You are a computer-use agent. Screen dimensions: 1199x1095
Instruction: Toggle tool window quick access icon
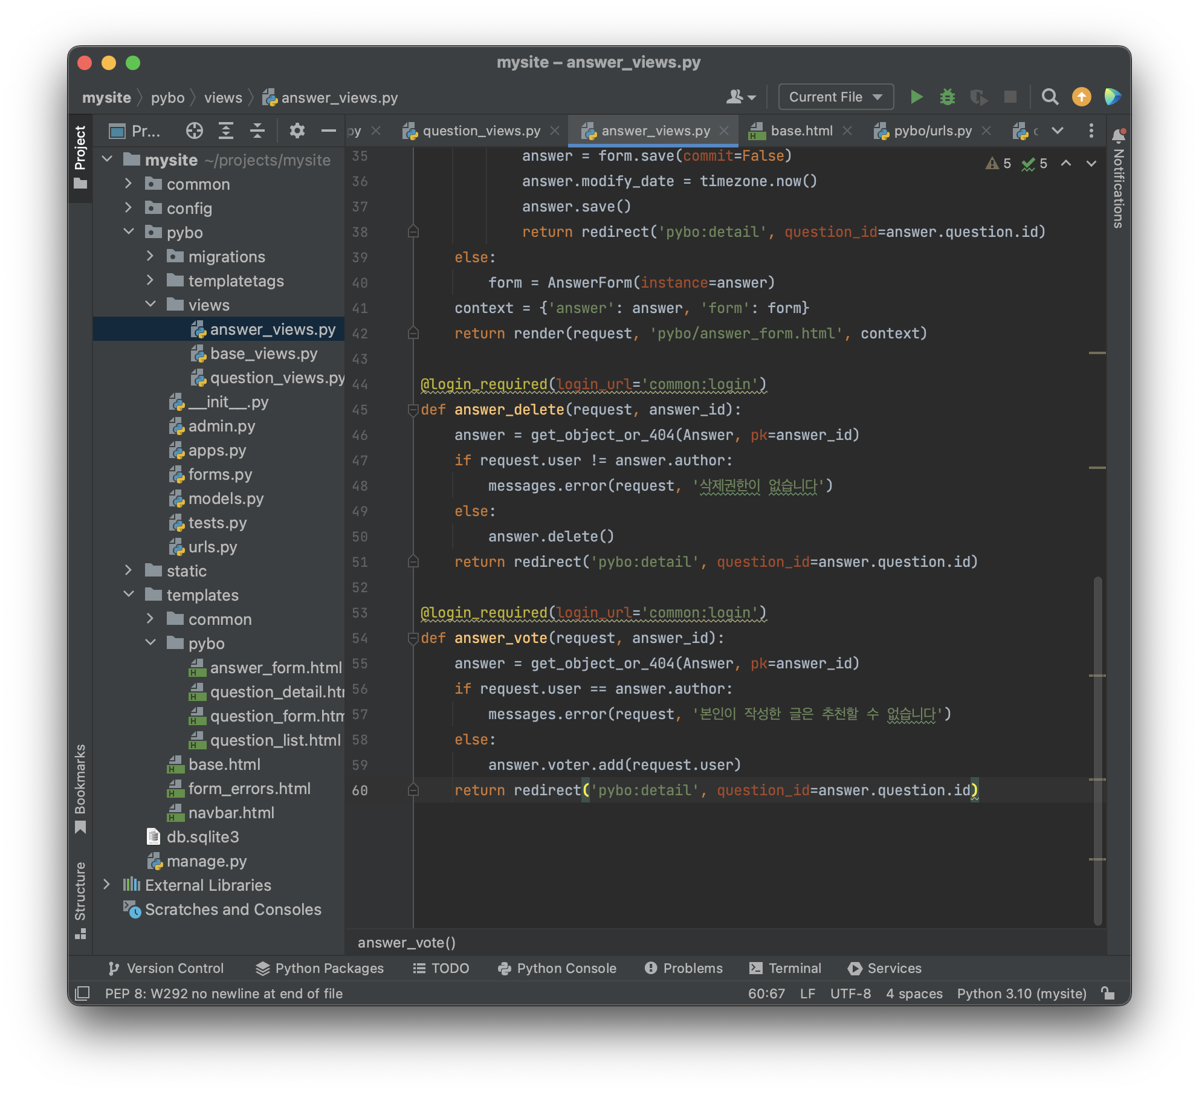[x=82, y=993]
